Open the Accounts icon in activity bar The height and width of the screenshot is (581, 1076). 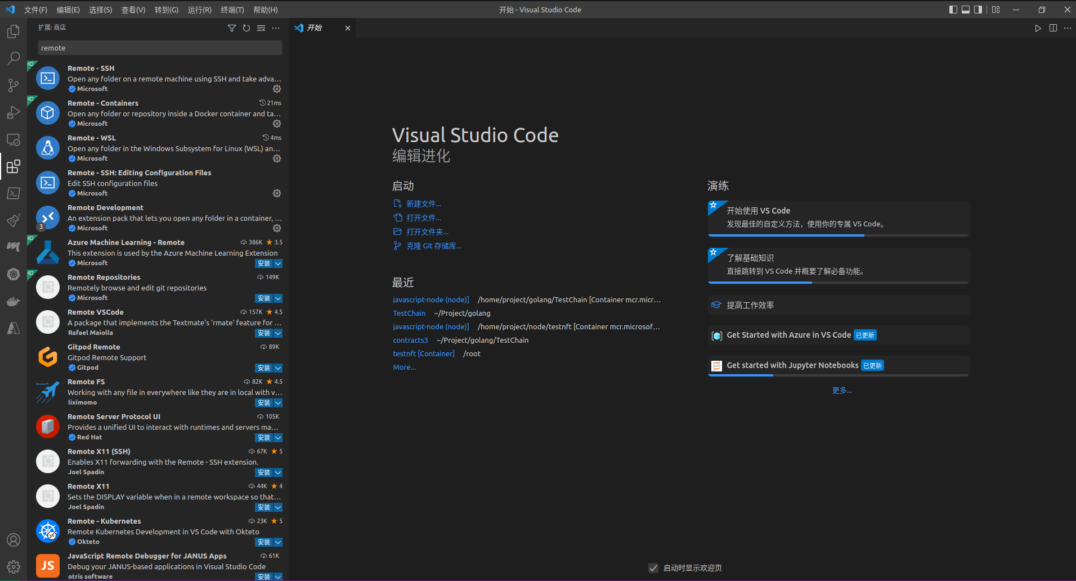tap(14, 540)
